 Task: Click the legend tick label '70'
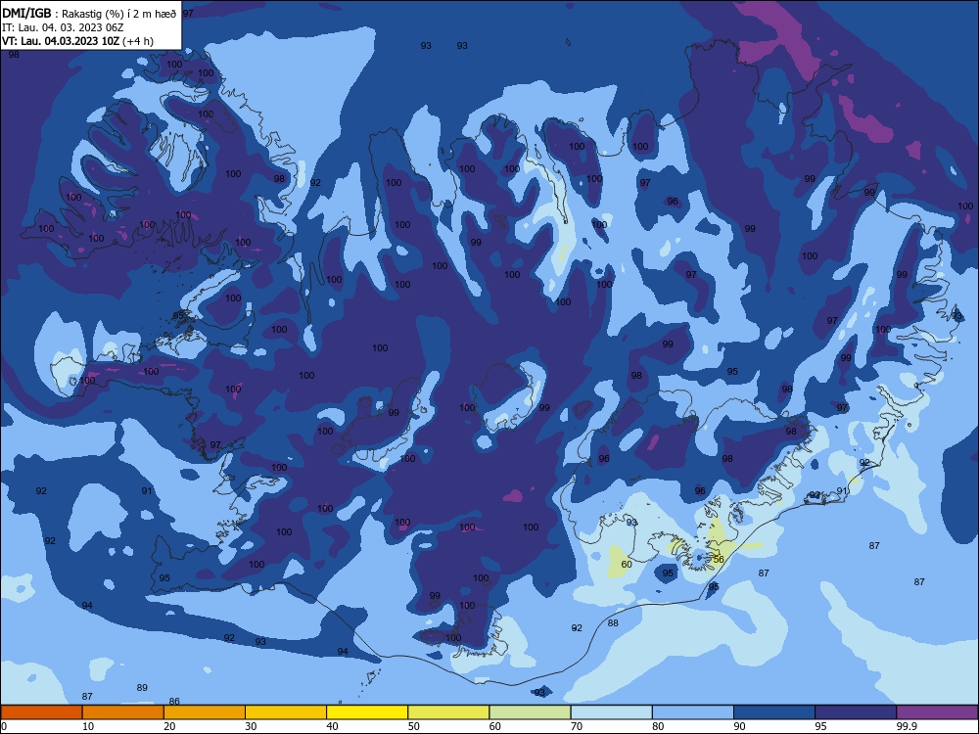coord(577,726)
